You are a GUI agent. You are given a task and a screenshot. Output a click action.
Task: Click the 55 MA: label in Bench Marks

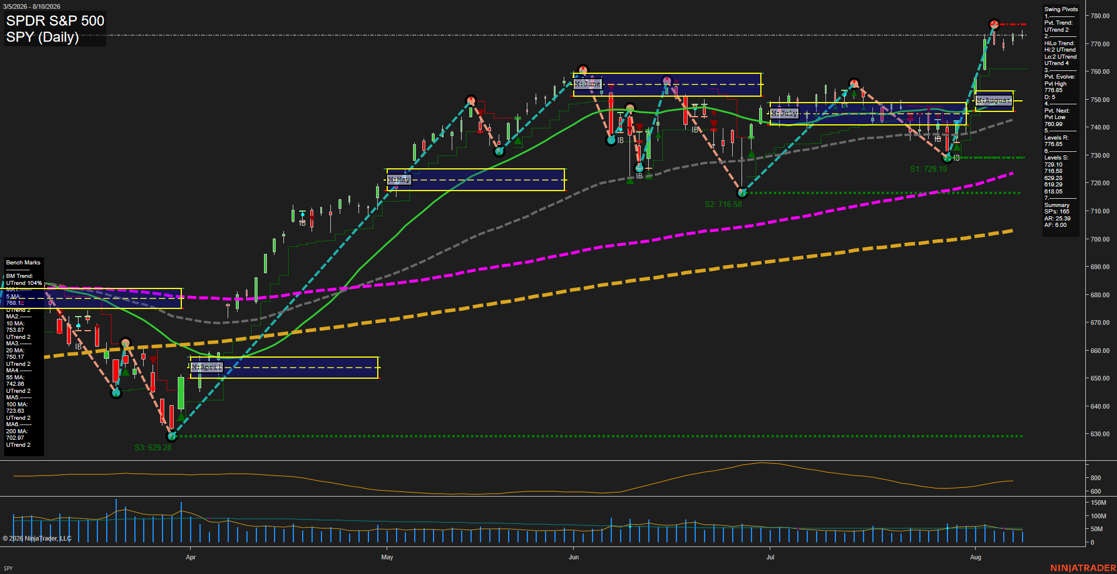coord(15,378)
